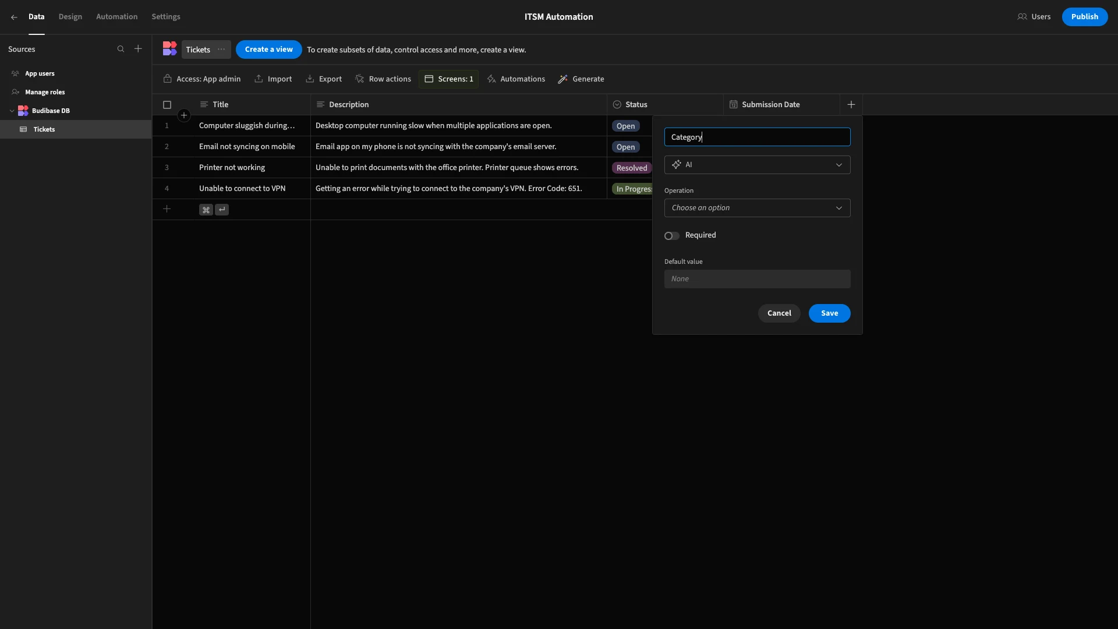Click the plus icon in empty row
Viewport: 1118px width, 629px height.
point(167,209)
